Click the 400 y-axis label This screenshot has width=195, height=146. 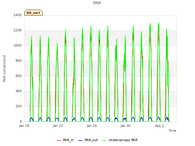click(x=19, y=91)
